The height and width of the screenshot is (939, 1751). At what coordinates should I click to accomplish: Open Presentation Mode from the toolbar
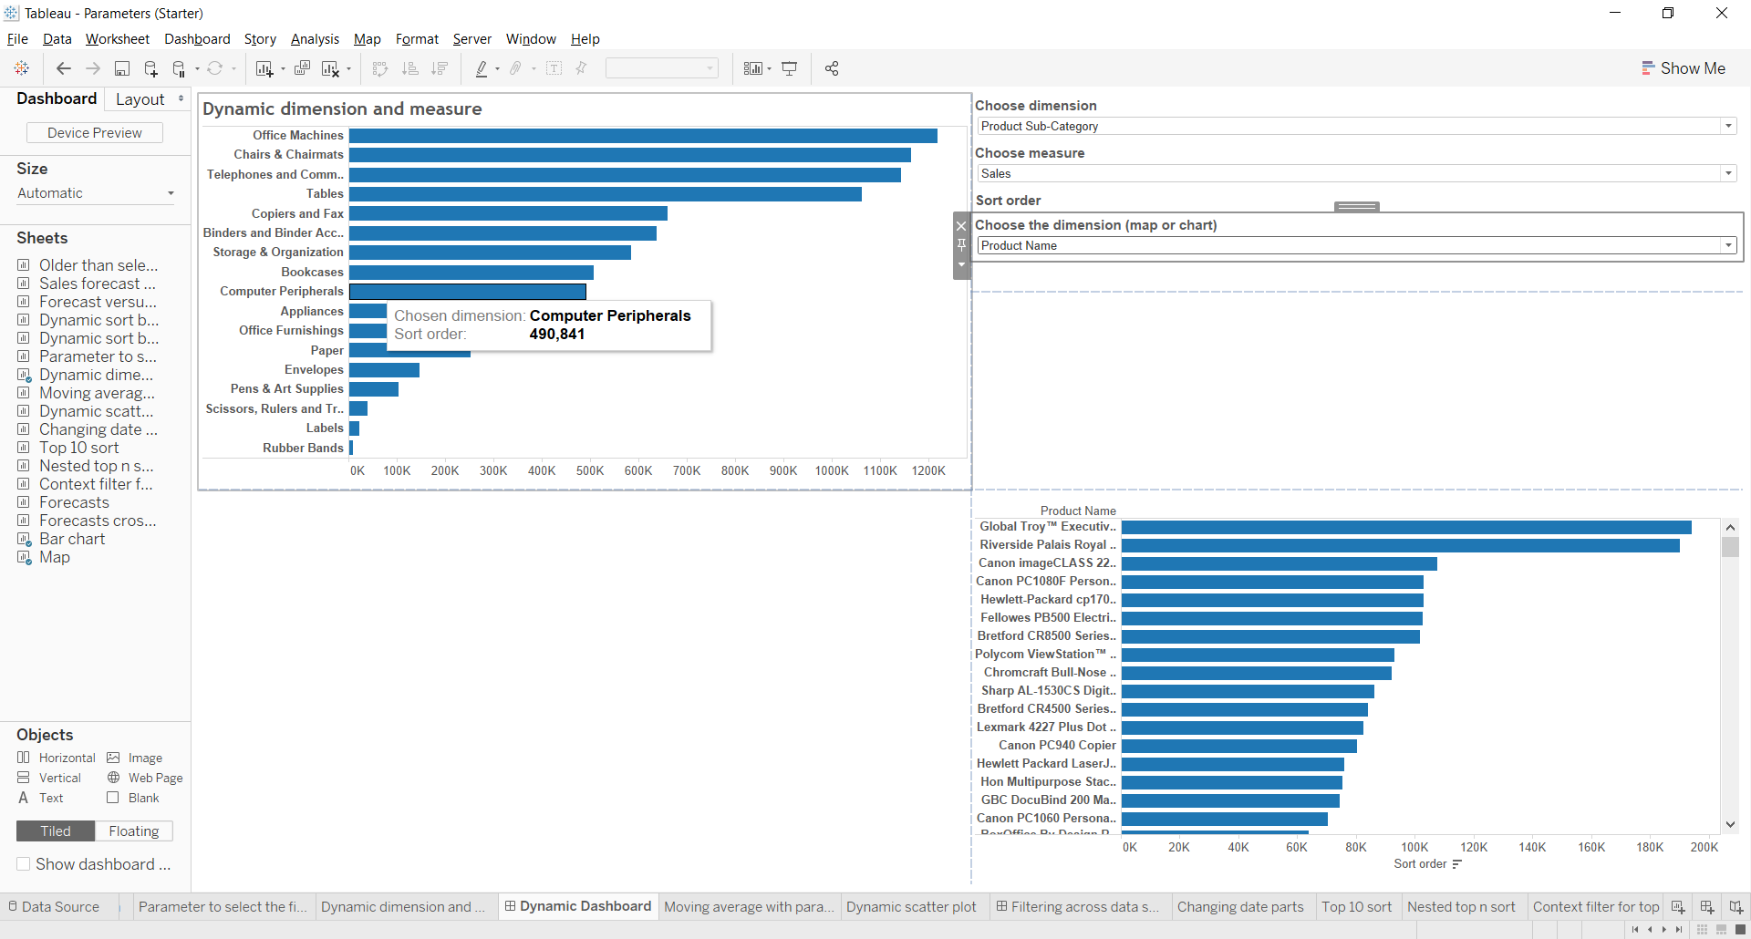(790, 68)
